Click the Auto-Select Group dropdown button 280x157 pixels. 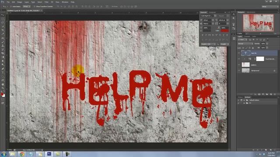(x=27, y=7)
